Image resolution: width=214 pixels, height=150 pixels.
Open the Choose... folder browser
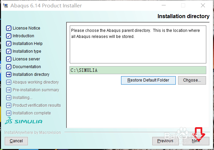tap(192, 80)
